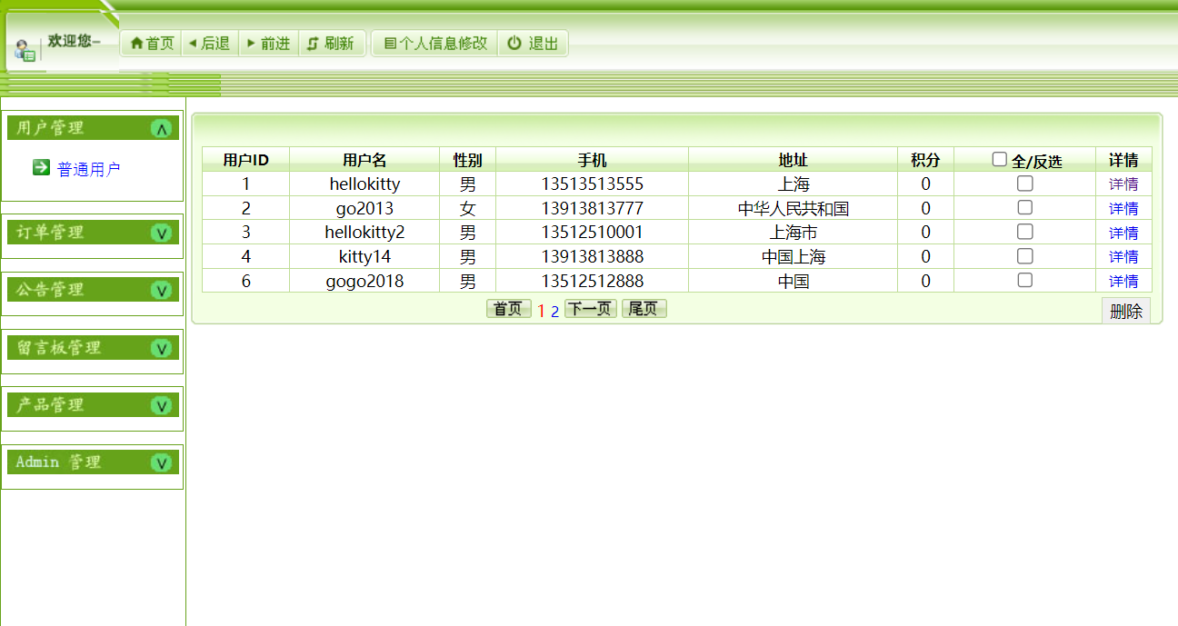Check the box for user kitty14
Screen dimensions: 1178x626
pos(1024,256)
